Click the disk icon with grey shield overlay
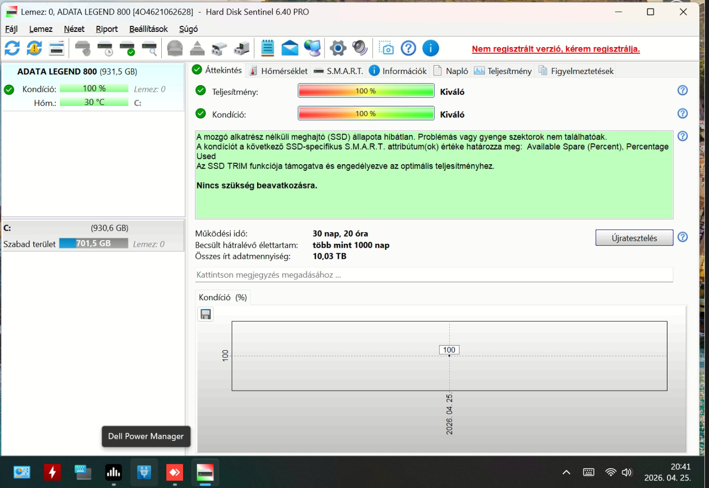 click(83, 49)
